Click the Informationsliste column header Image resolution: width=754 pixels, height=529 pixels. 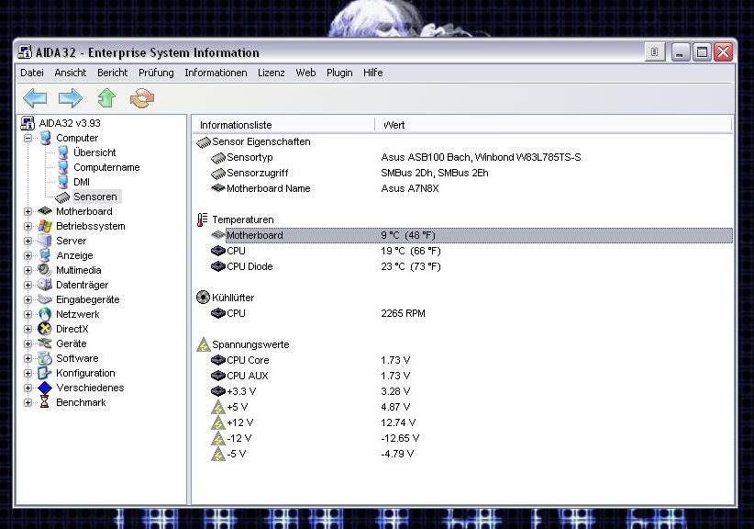click(x=283, y=125)
